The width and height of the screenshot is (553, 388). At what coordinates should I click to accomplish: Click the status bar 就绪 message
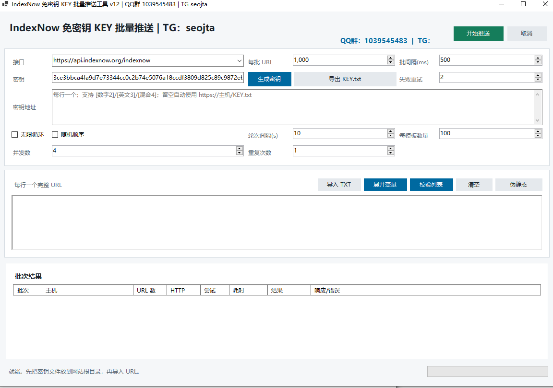pyautogui.click(x=75, y=371)
